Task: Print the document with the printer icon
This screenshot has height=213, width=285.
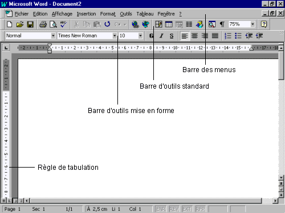Action: point(43,24)
